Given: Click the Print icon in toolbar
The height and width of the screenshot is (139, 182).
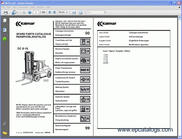Looking at the screenshot, I should point(6,12).
